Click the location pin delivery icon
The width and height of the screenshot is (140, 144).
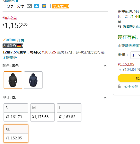120,27
